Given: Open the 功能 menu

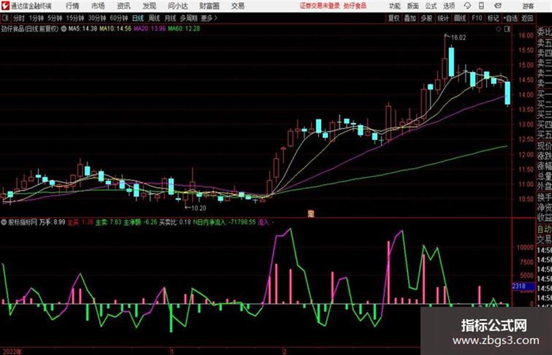Looking at the screenshot, I should (395, 6).
